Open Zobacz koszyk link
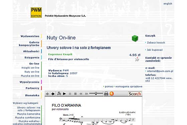Image resolution: width=187 pixels, height=125 pixels. tap(156, 43)
